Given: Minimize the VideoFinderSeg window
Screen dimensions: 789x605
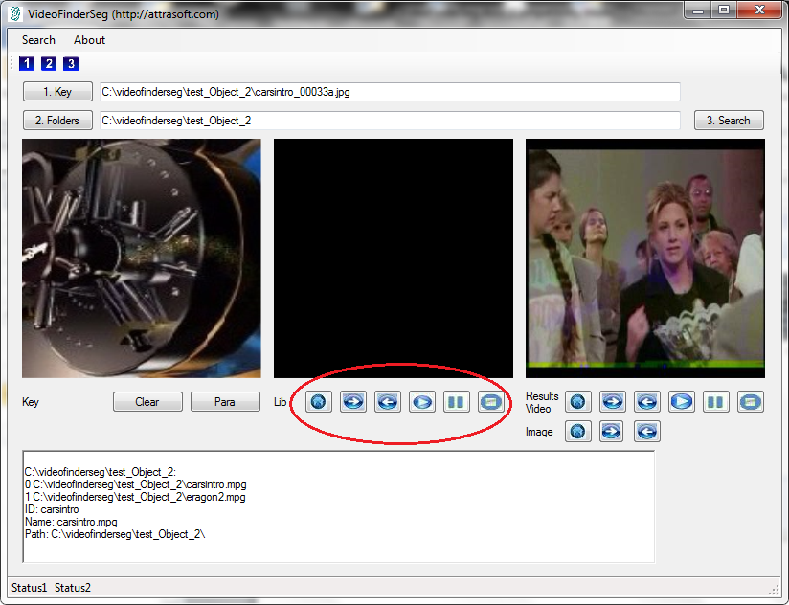Looking at the screenshot, I should pyautogui.click(x=698, y=11).
